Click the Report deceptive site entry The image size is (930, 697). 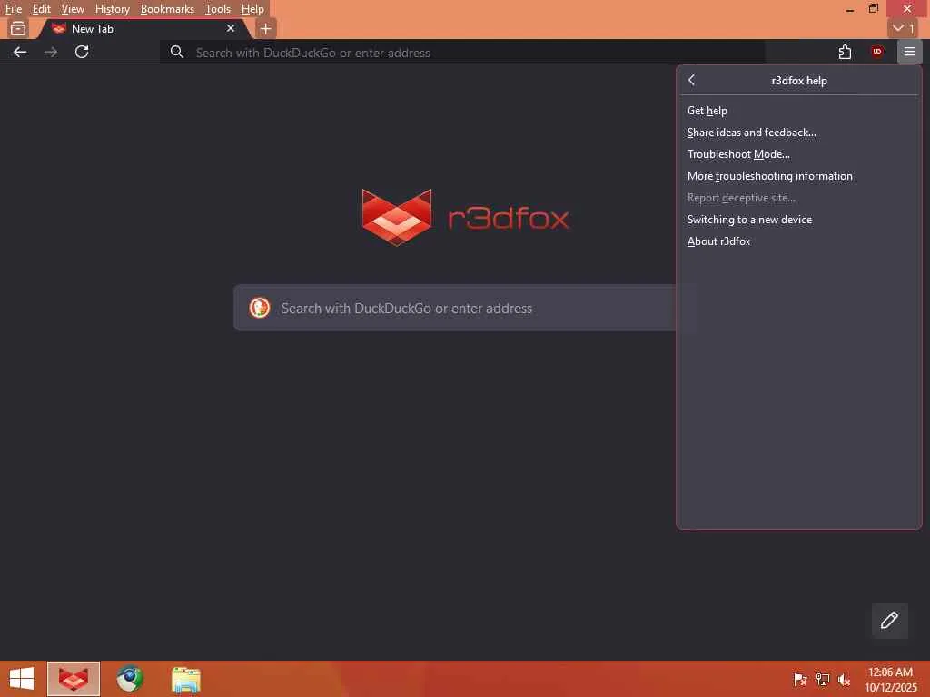(799, 198)
